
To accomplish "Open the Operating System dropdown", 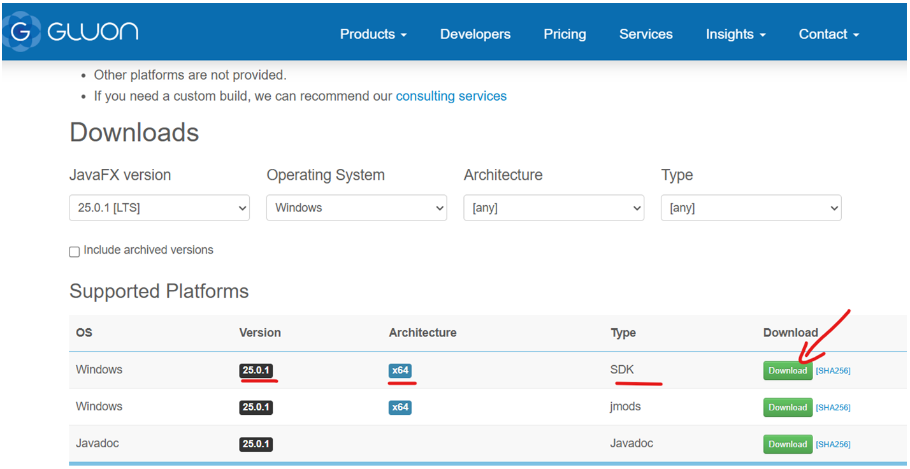I will pyautogui.click(x=356, y=208).
